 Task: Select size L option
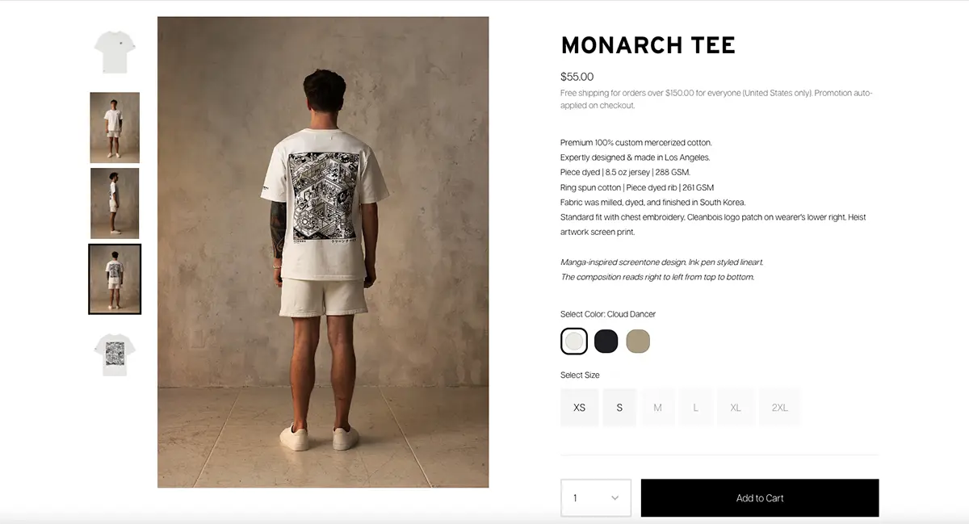(x=695, y=408)
